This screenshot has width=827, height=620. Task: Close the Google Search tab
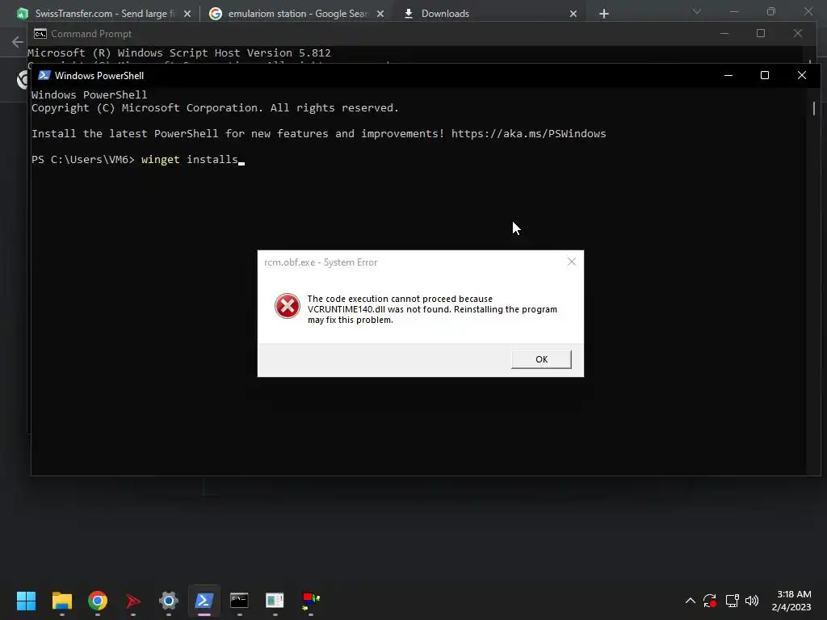[380, 14]
